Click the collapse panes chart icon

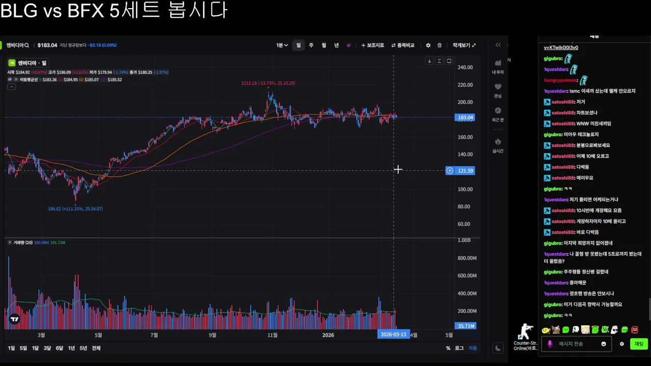point(439,61)
